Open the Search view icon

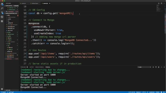(x=2, y=8)
